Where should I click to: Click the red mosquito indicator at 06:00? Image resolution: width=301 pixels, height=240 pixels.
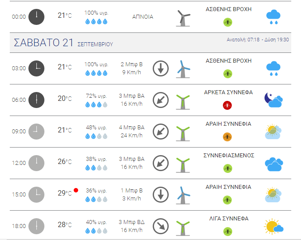[x=227, y=105]
